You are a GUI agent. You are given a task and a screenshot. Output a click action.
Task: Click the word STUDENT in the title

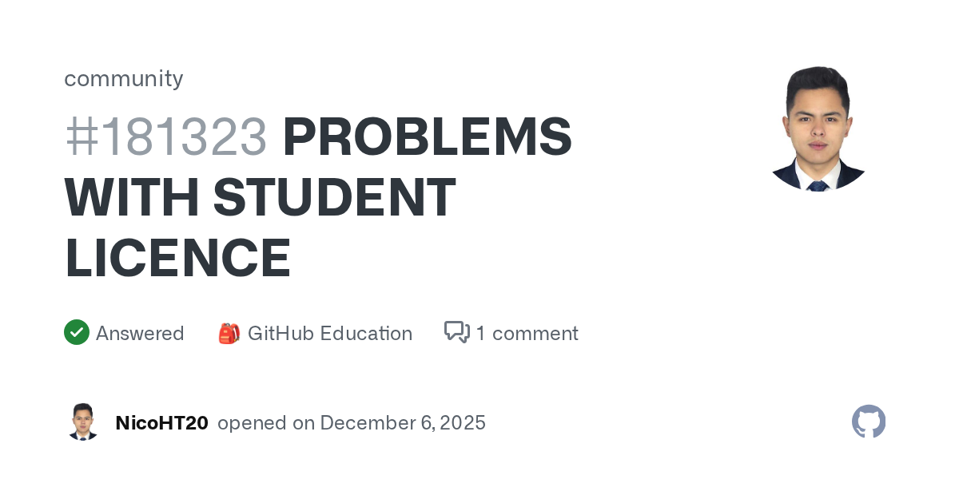335,197
